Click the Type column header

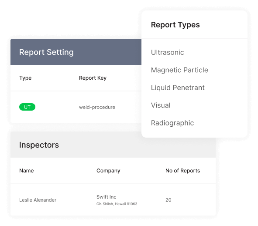(x=25, y=78)
